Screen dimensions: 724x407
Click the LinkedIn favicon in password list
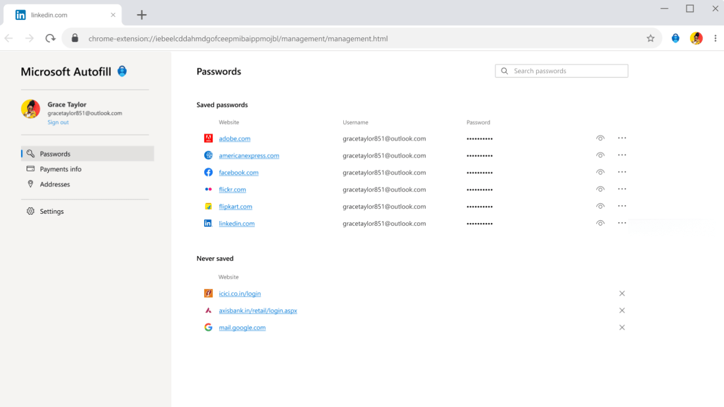208,223
